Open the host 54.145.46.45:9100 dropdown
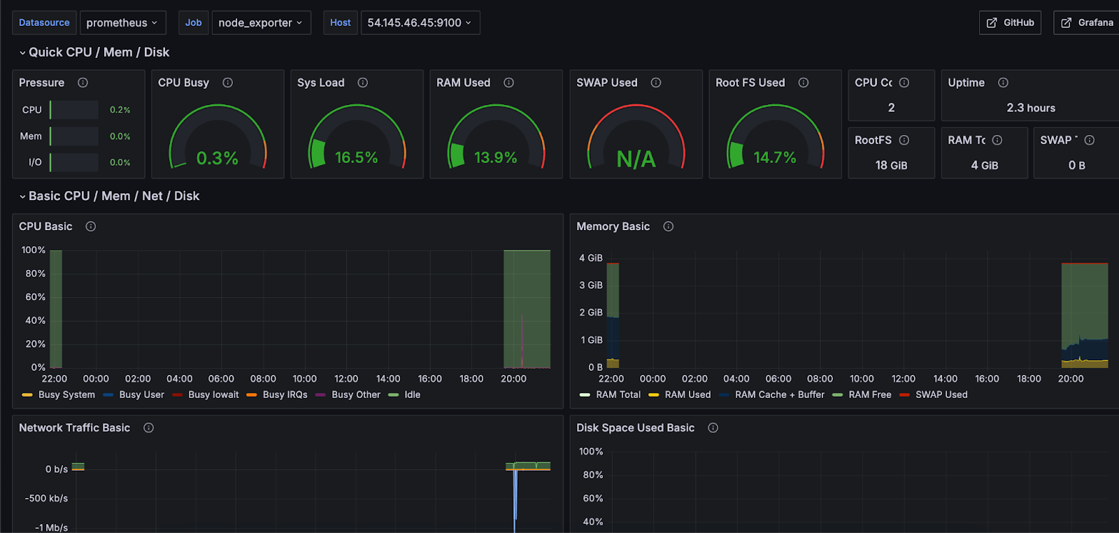The width and height of the screenshot is (1119, 533). click(x=420, y=23)
